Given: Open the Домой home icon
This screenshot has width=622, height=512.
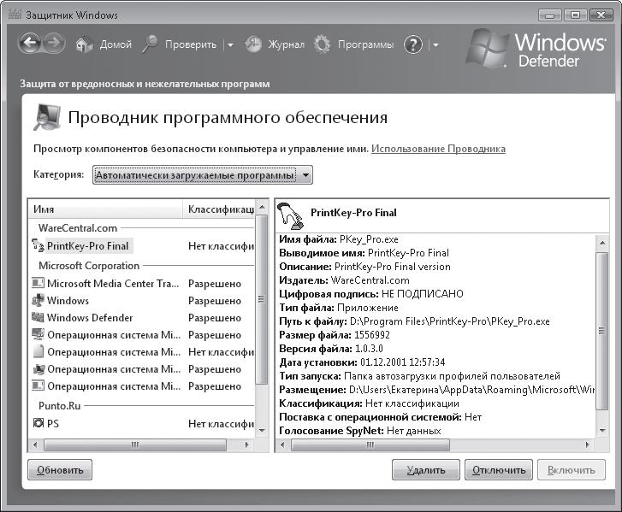Looking at the screenshot, I should (x=84, y=44).
